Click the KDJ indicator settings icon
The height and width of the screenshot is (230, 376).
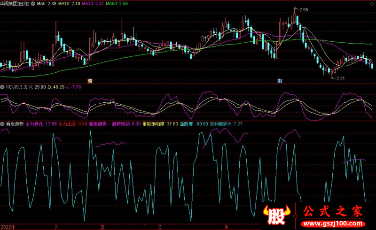2,87
